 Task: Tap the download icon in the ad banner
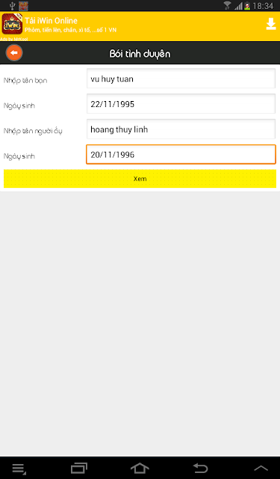coord(271,24)
